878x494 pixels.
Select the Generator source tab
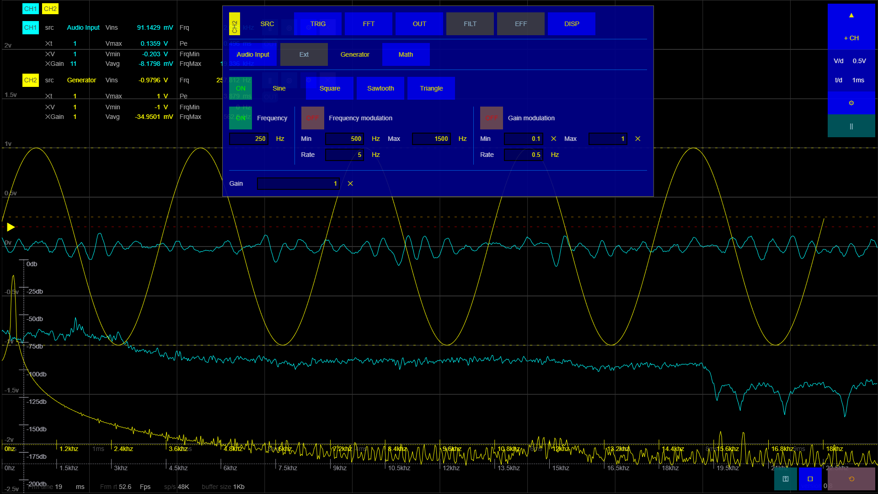pyautogui.click(x=355, y=54)
